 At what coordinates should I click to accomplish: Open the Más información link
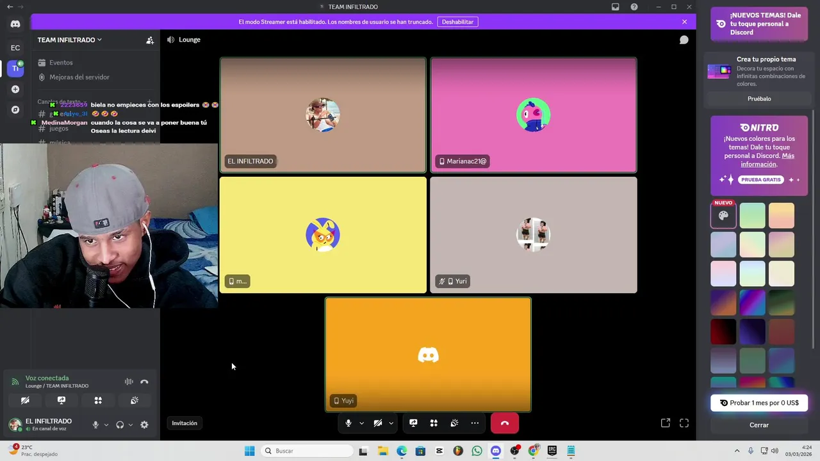(767, 159)
